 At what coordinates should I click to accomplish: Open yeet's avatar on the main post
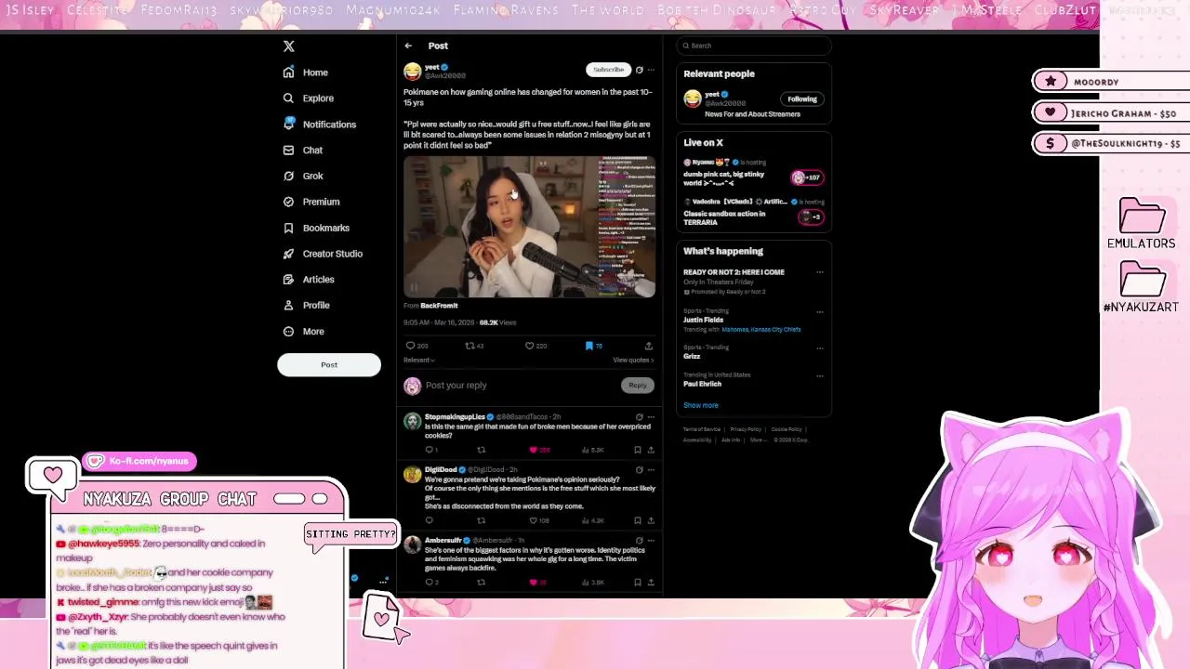pos(412,72)
